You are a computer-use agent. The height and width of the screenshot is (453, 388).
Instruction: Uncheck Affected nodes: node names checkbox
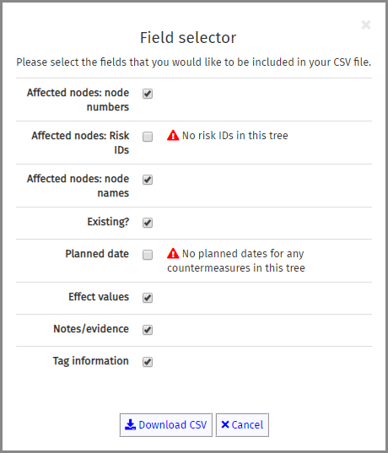click(x=148, y=180)
